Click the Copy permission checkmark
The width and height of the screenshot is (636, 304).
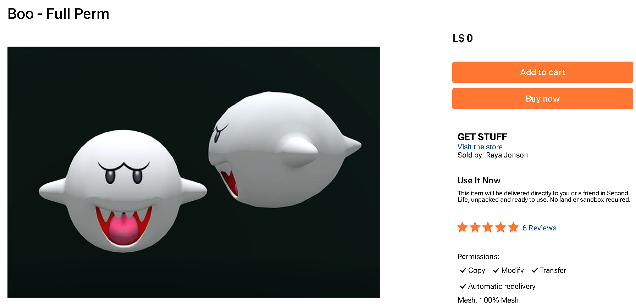463,270
